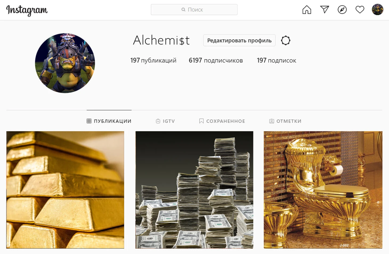Open Direct messages paper plane icon

pyautogui.click(x=325, y=10)
